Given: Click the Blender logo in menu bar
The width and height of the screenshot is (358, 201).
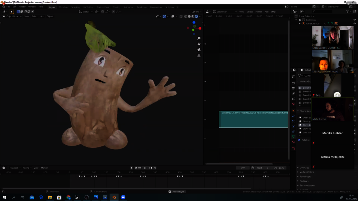Looking at the screenshot, I should point(3,7).
